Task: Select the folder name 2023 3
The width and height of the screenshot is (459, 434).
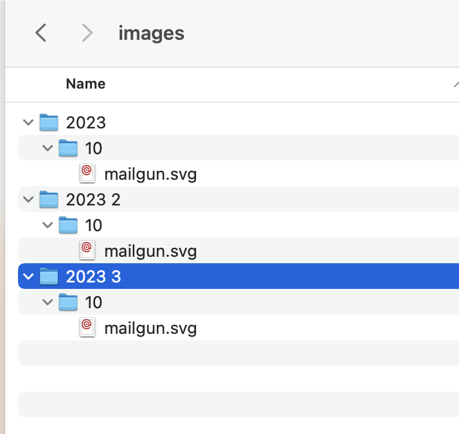Action: click(93, 277)
